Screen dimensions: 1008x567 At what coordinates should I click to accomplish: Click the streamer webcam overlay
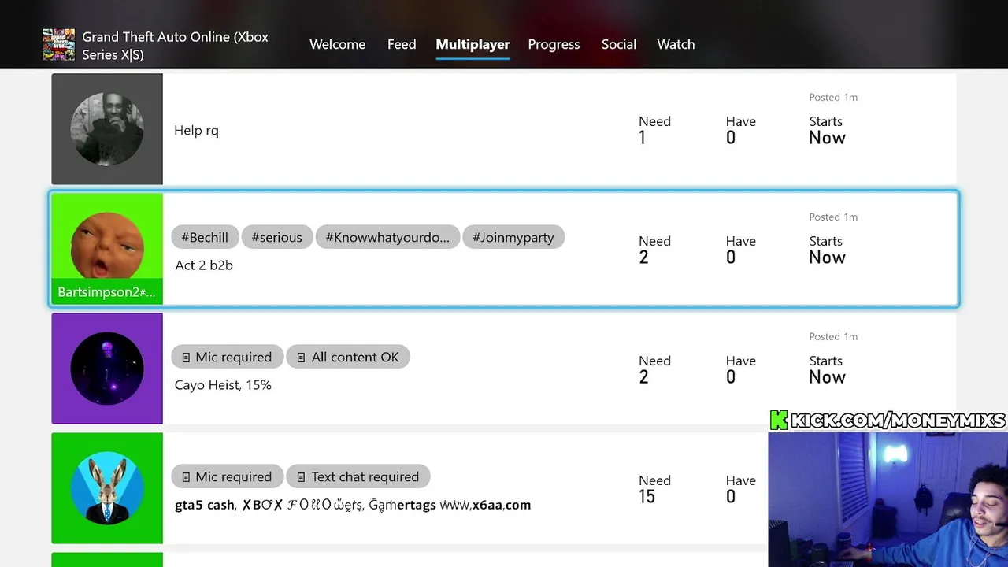[888, 499]
